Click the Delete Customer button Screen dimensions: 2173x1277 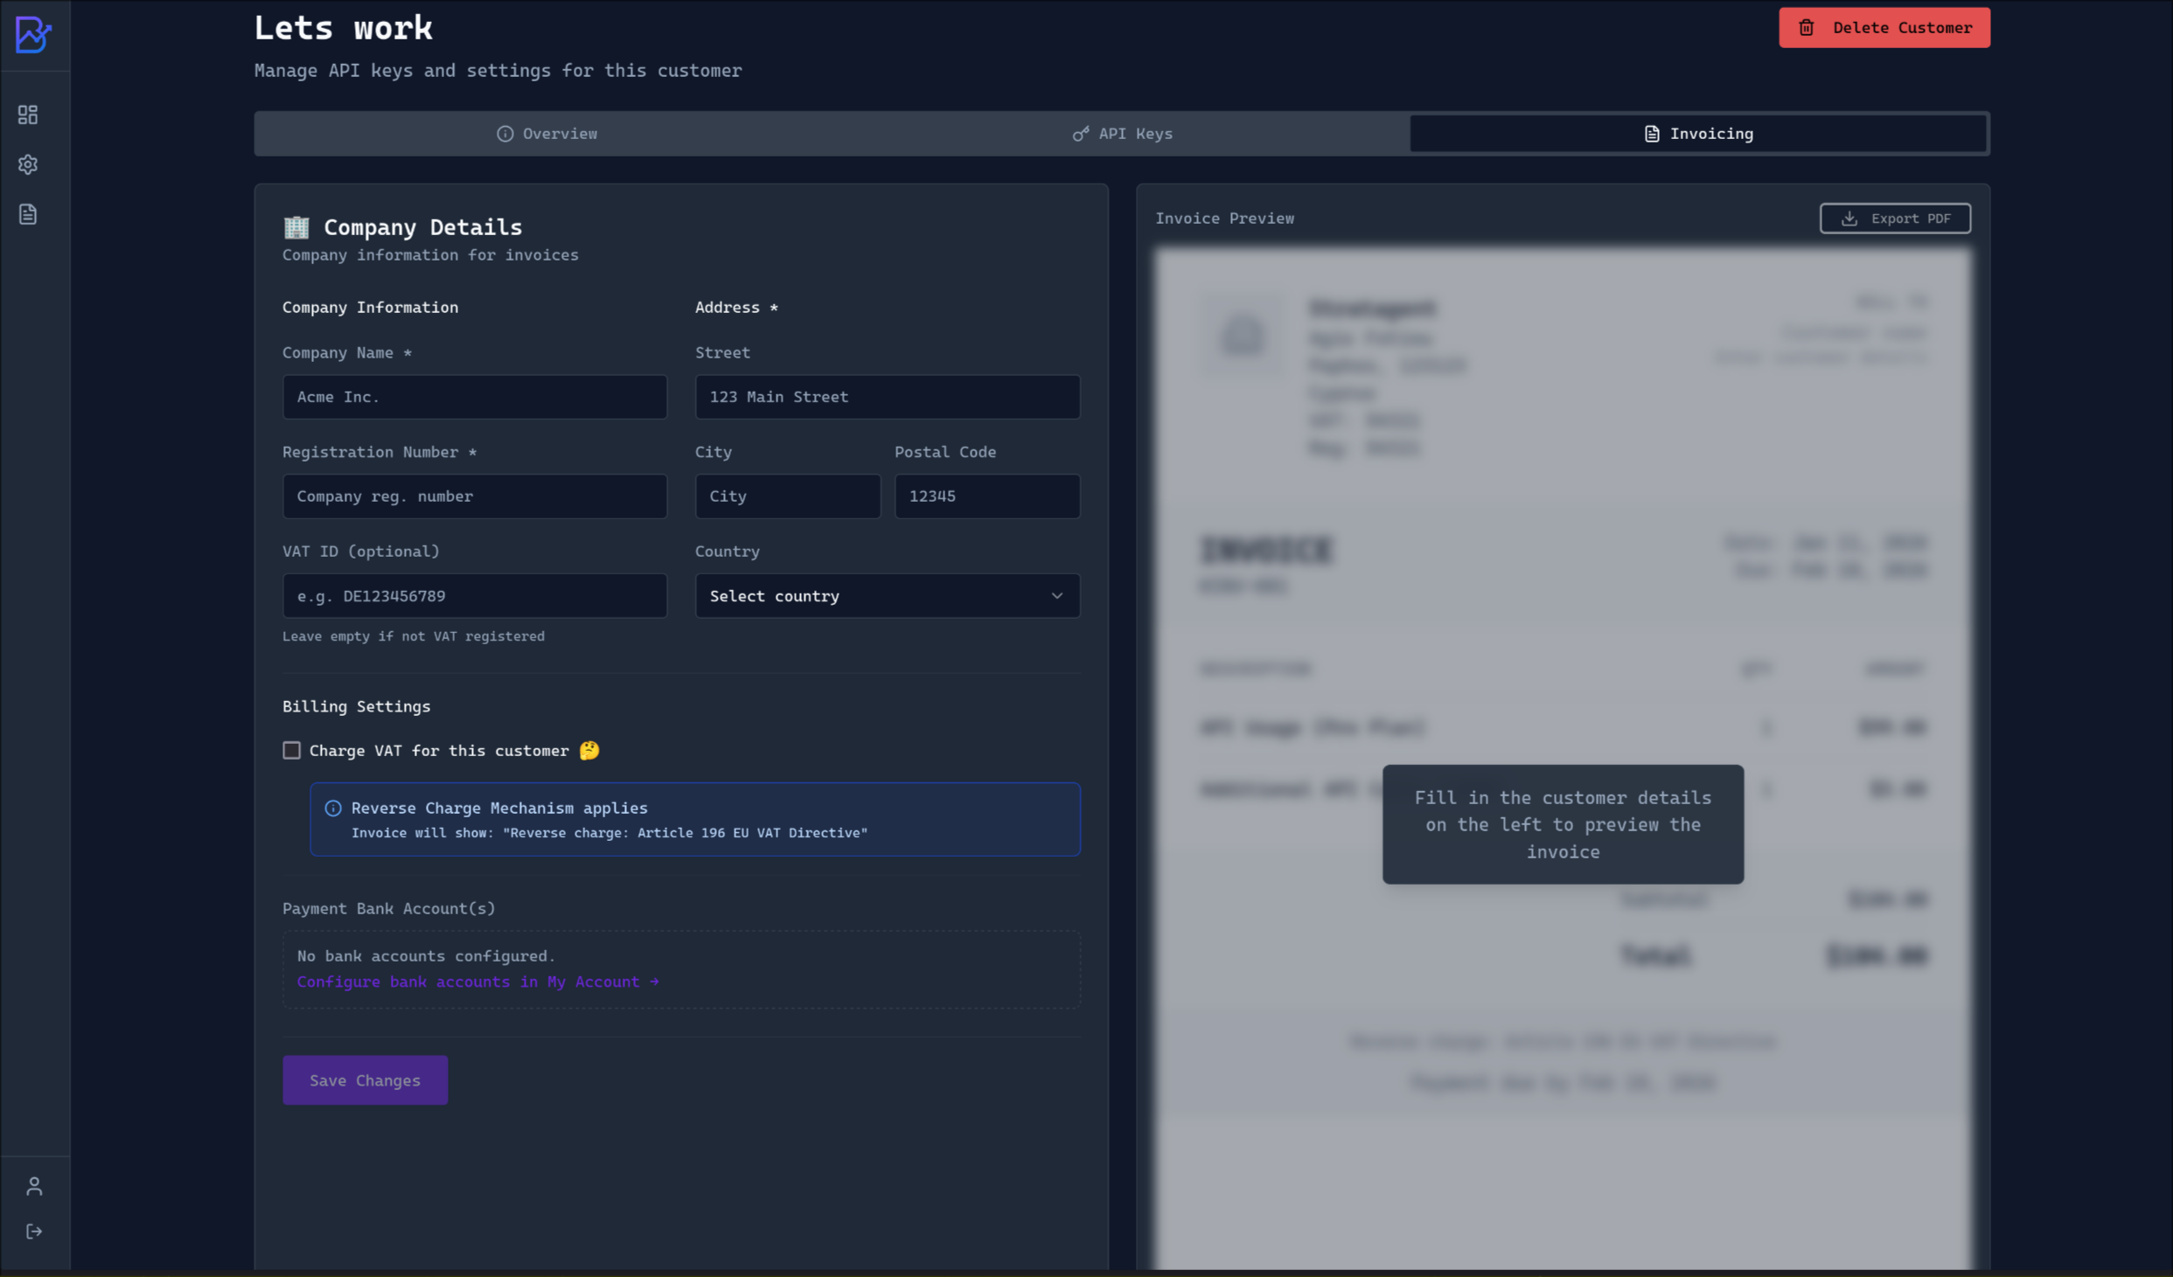1884,28
